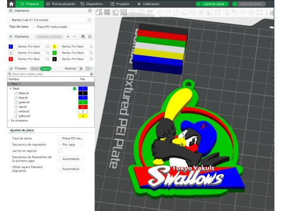The image size is (282, 211).
Task: Click the Add plate grid icon
Action: click(x=107, y=12)
